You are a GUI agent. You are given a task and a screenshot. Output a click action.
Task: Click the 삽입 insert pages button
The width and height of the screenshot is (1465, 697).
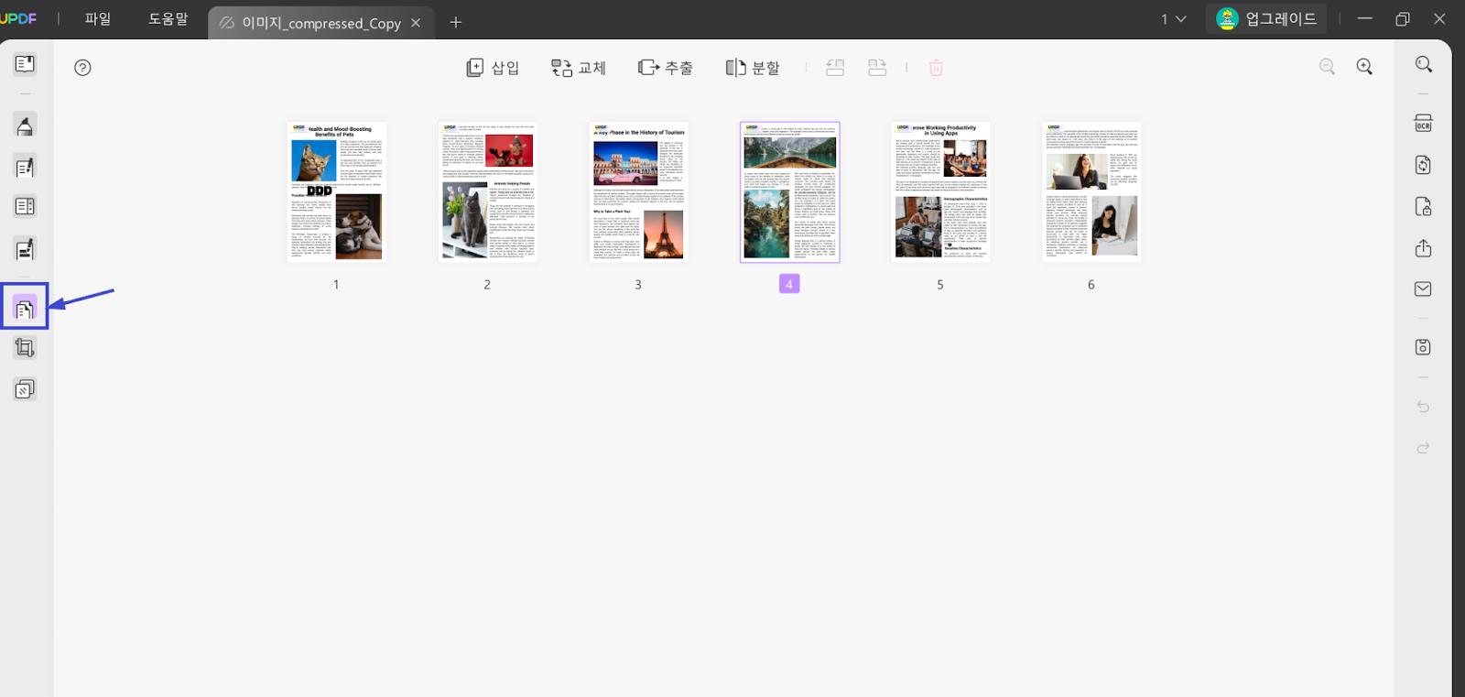(493, 68)
